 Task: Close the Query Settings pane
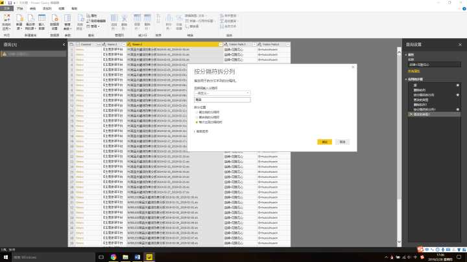[x=460, y=45]
